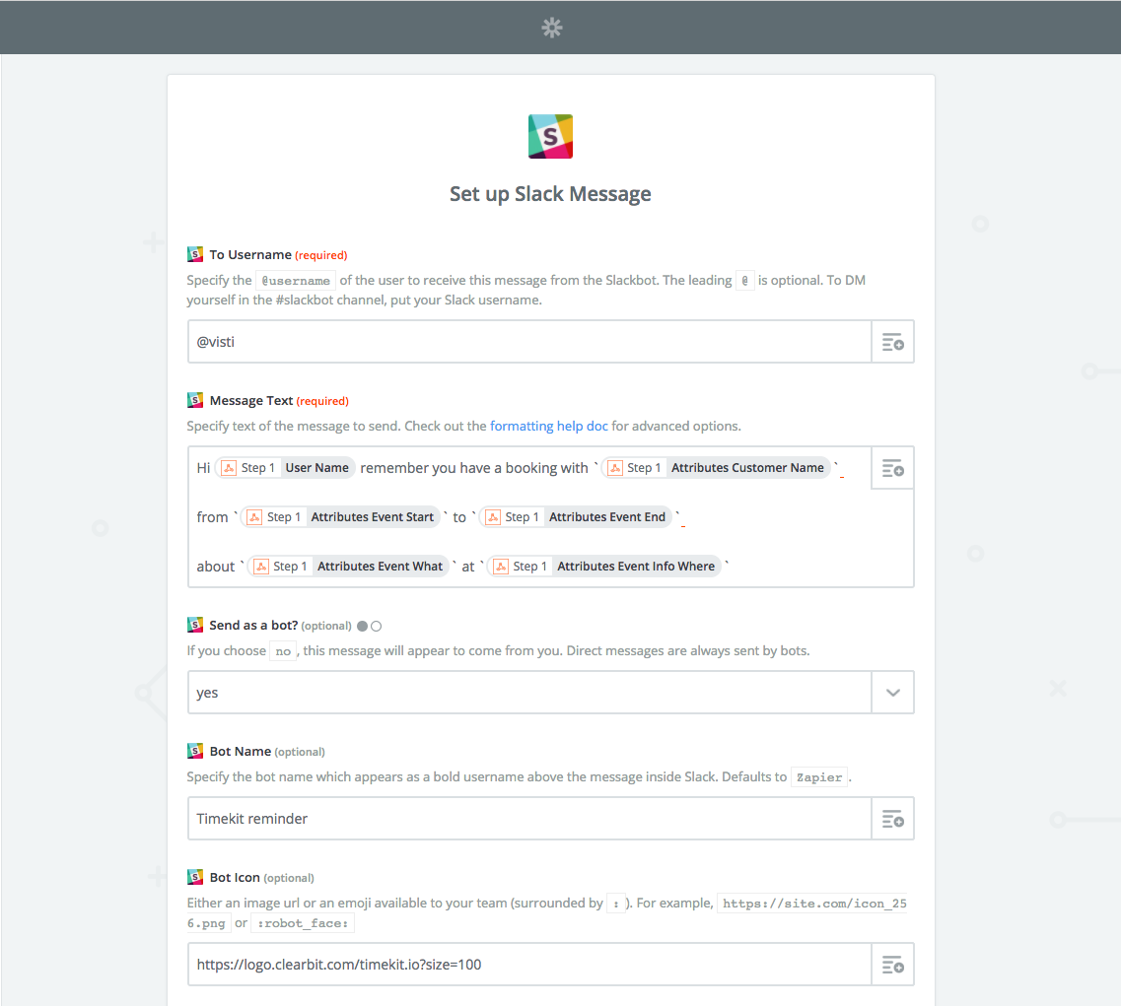1121x1006 pixels.
Task: Open insert-field menu for Bot Name
Action: (893, 819)
